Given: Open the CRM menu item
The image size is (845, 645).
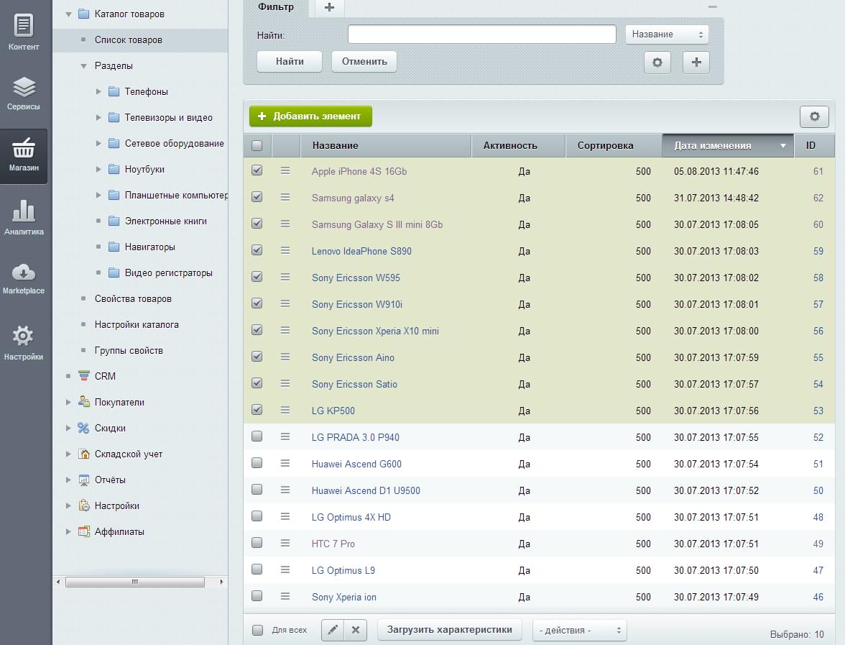Looking at the screenshot, I should (105, 377).
